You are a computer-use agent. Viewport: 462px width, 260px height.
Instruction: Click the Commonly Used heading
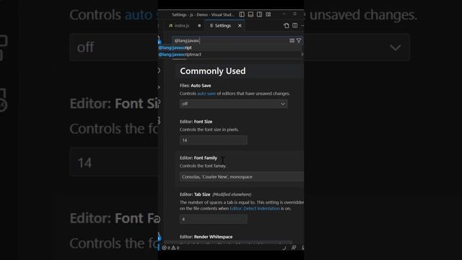coord(213,71)
